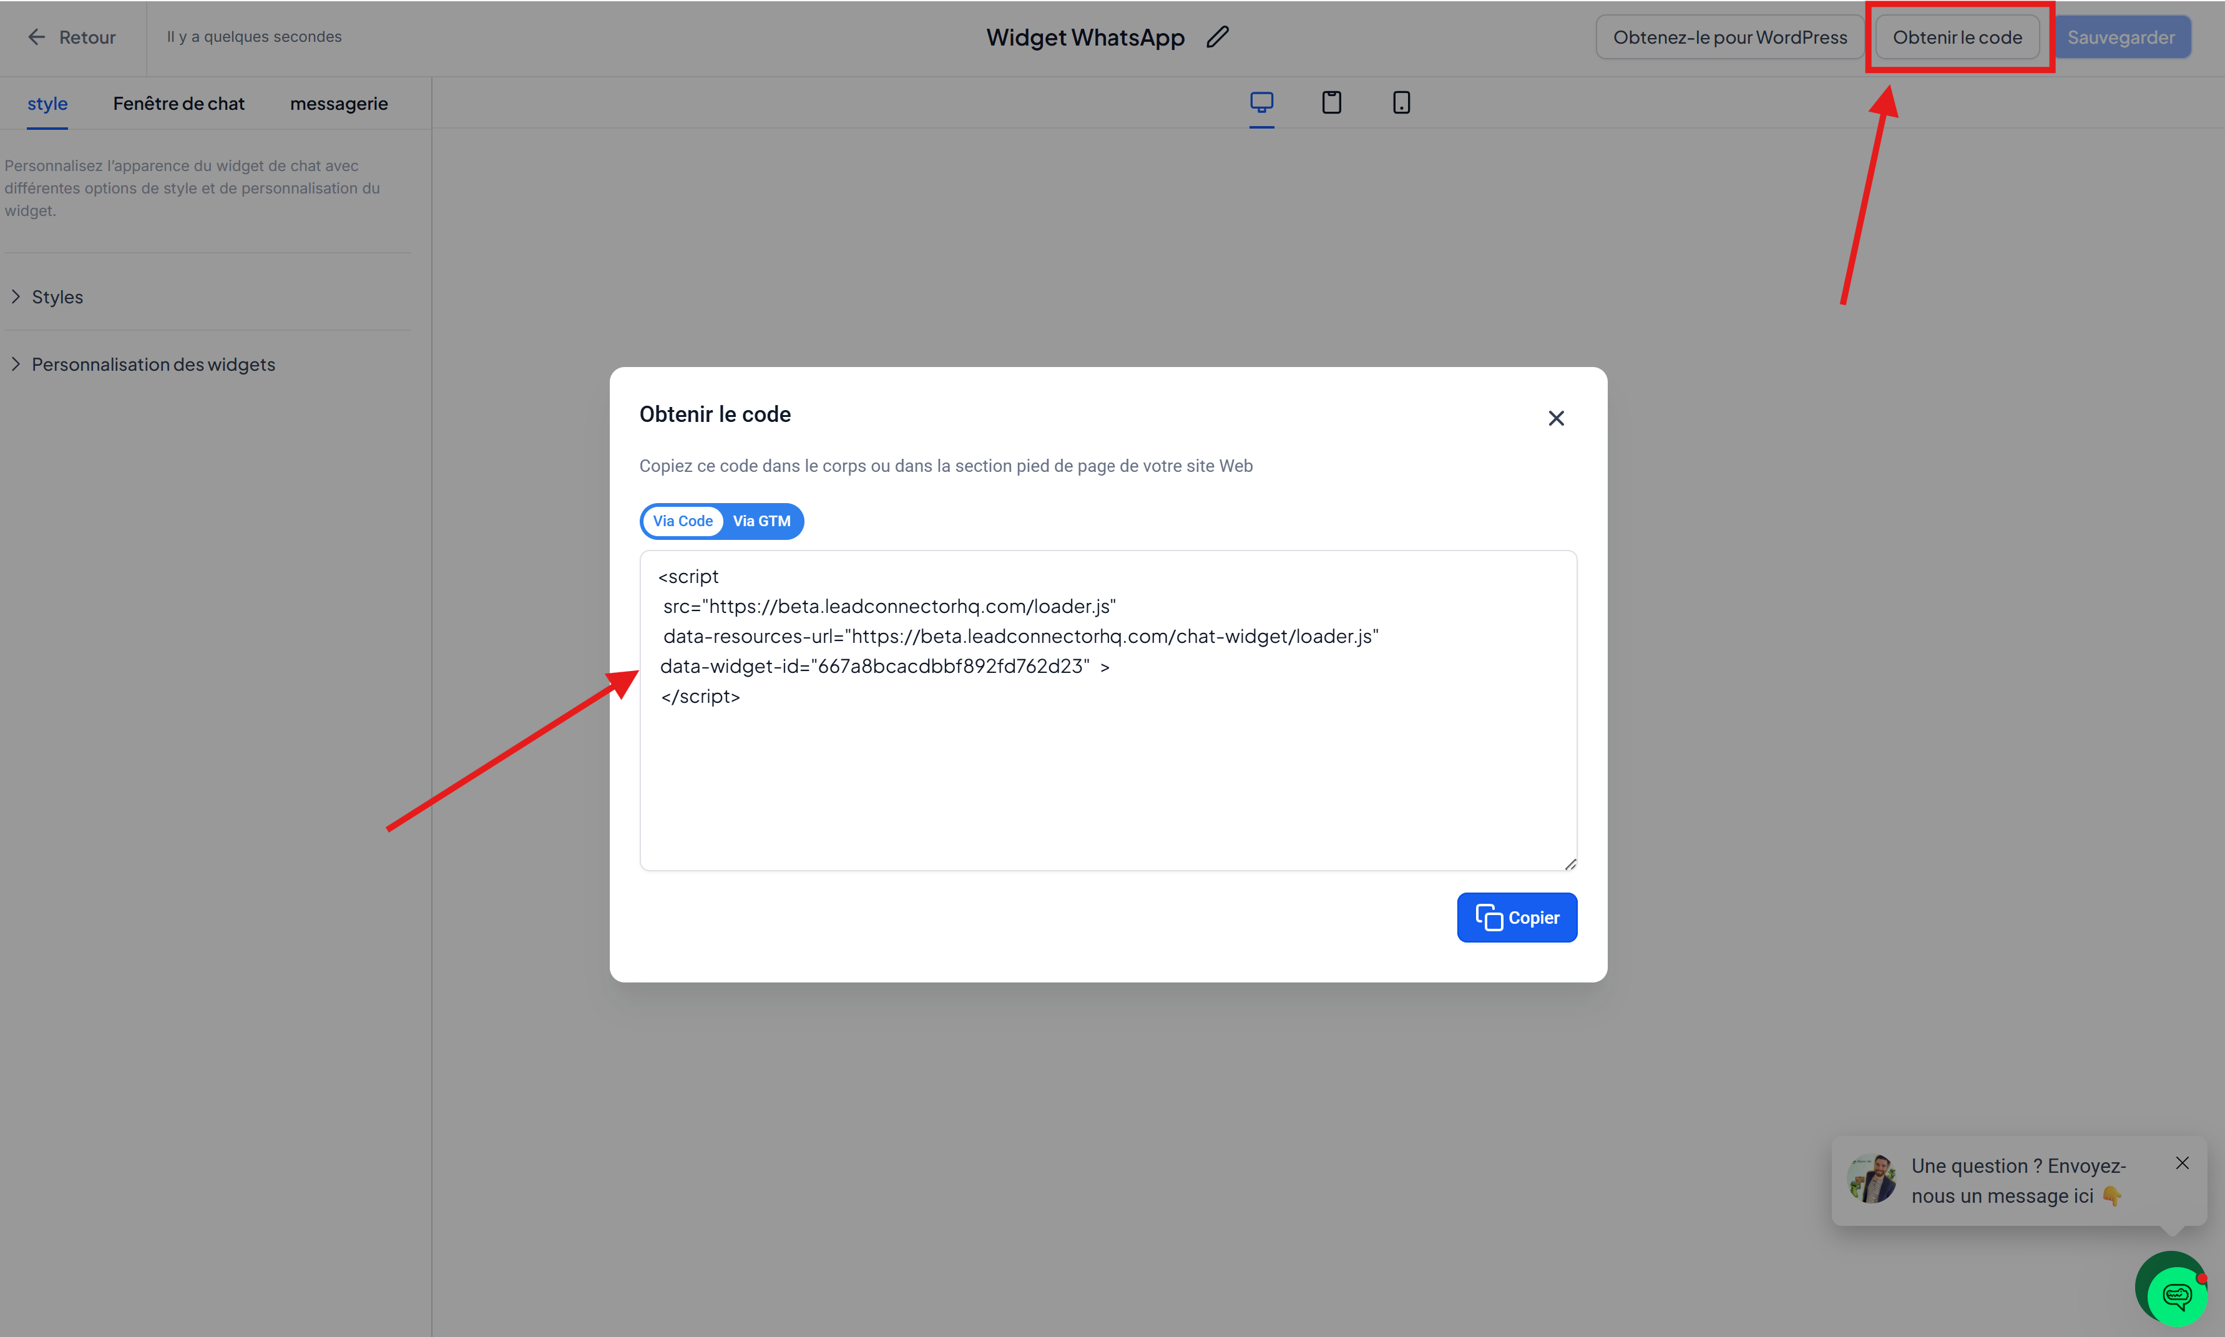Image resolution: width=2225 pixels, height=1337 pixels.
Task: Click the 'Copiez ce code dans le corps' instruction
Action: click(x=946, y=466)
